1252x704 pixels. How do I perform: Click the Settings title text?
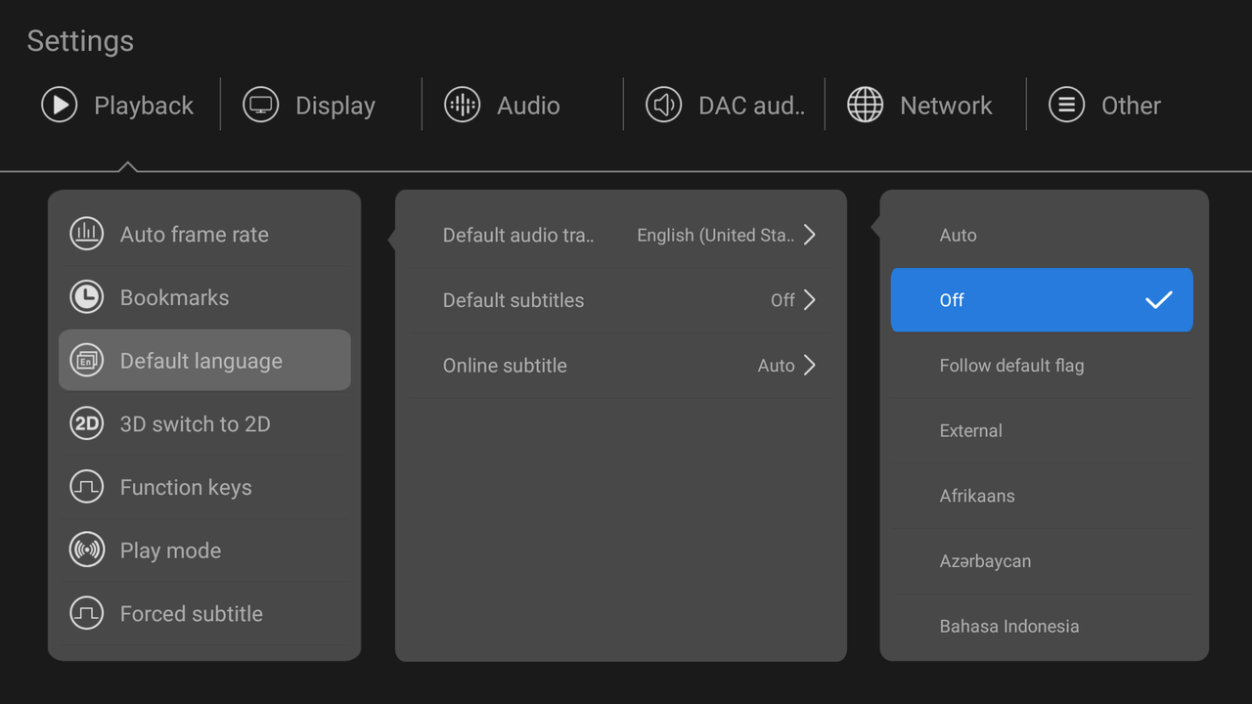tap(80, 41)
